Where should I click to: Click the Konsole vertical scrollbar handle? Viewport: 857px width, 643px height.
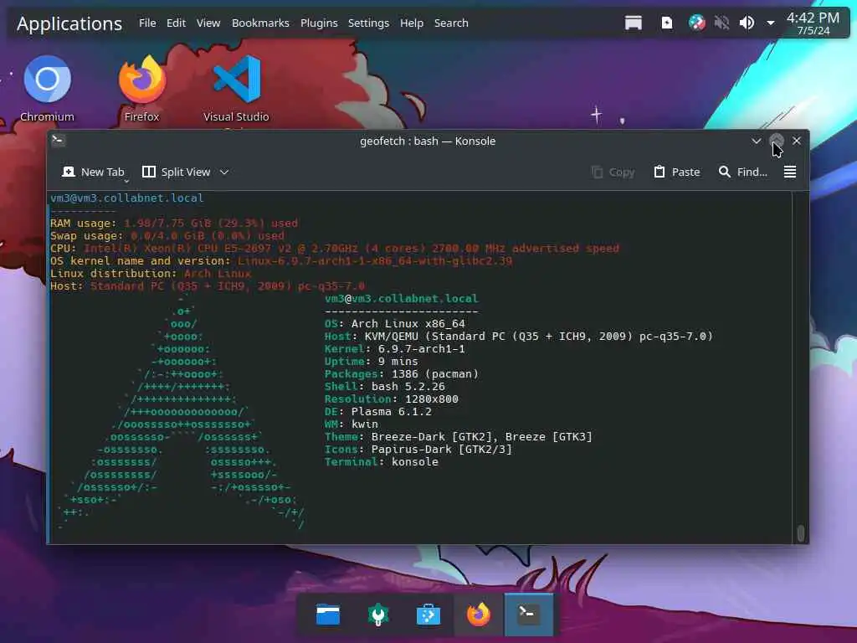(x=801, y=533)
